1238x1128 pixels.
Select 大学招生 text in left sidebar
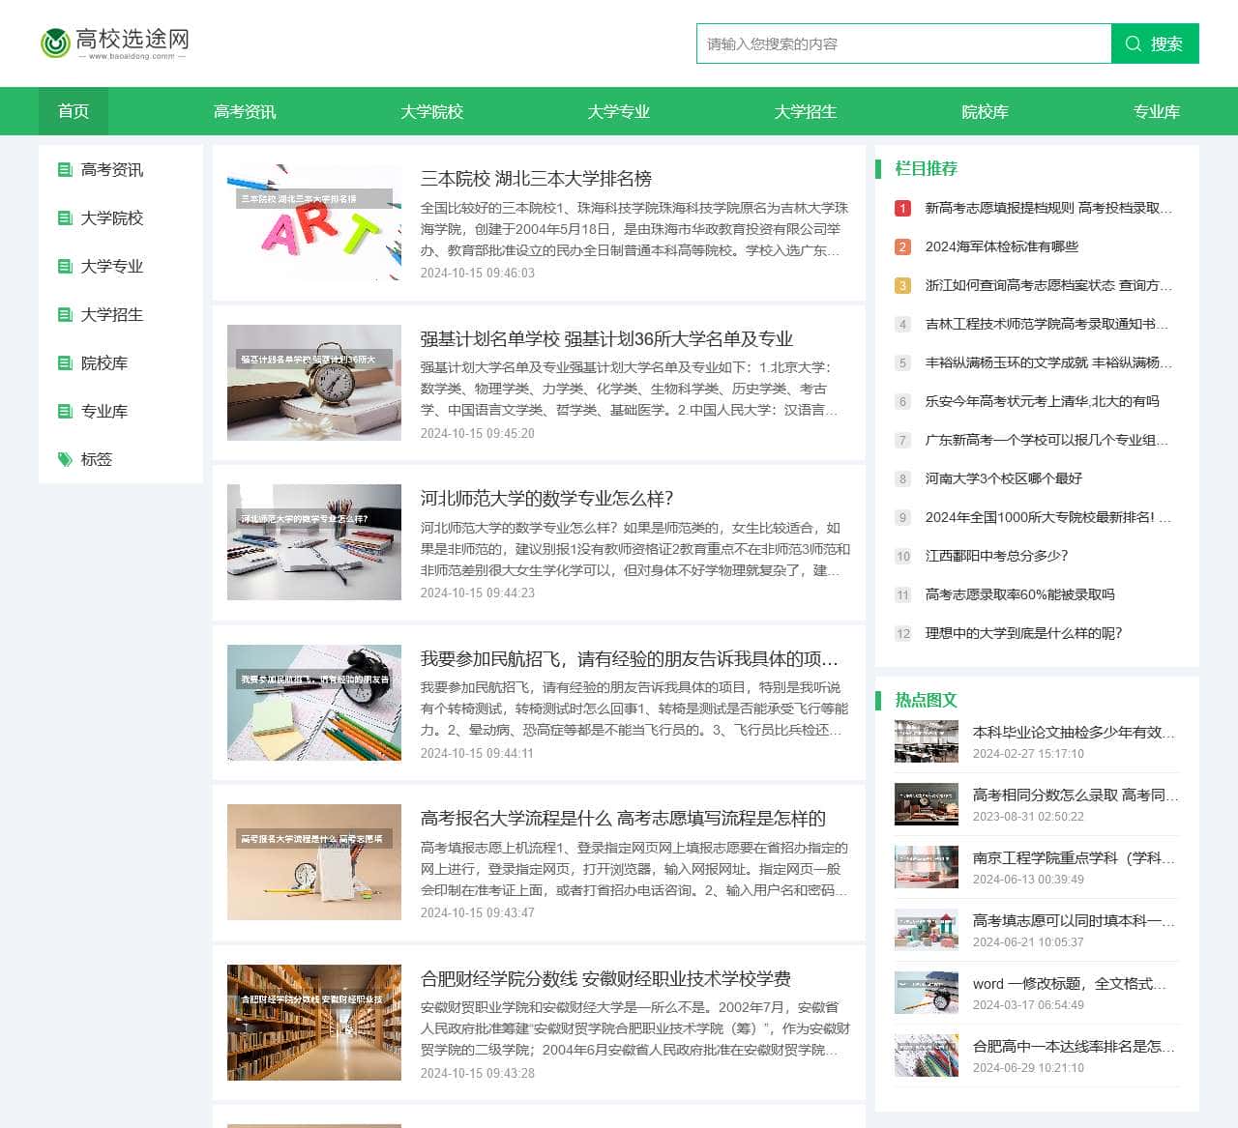[112, 315]
